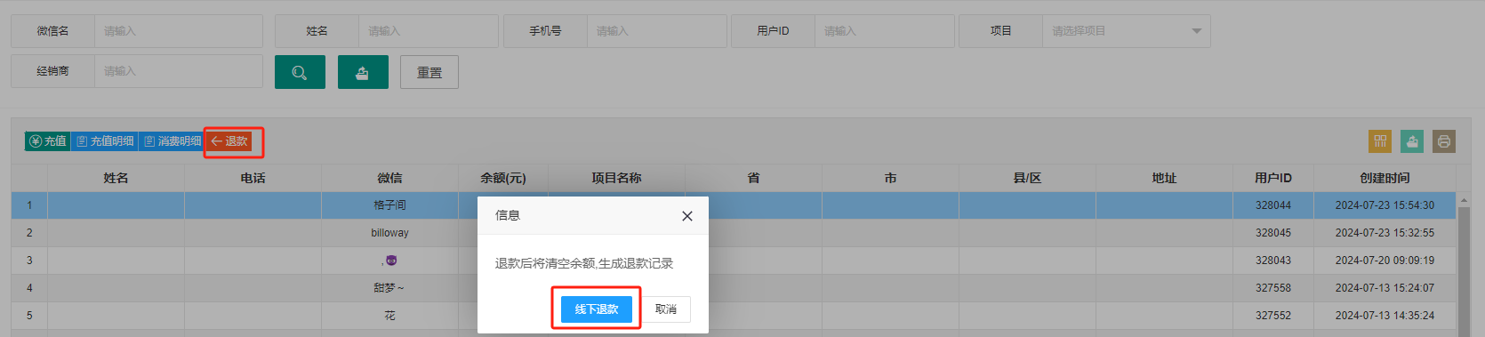Screen dimensions: 1485x337
Task: Click 取消 to cancel the dialog
Action: pos(666,309)
